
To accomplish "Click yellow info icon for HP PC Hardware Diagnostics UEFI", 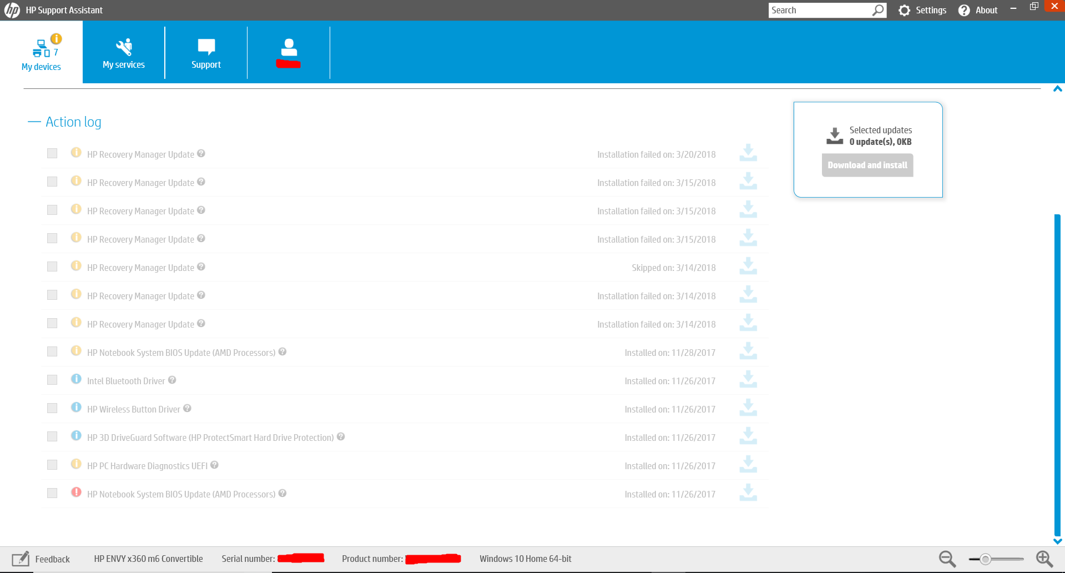I will [x=76, y=464].
